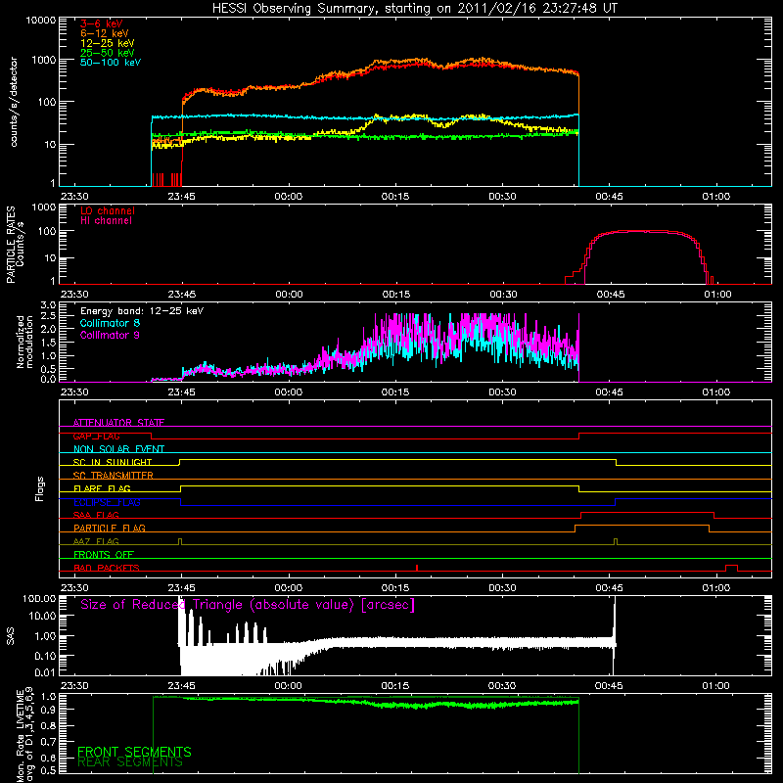Click the LO channel legend label
783x783 pixels.
point(108,210)
